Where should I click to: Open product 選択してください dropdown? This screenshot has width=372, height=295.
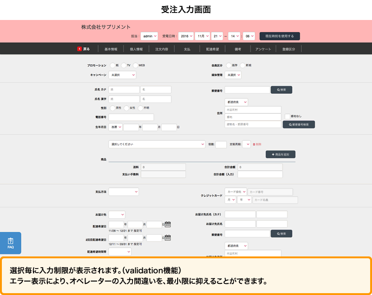(x=157, y=144)
